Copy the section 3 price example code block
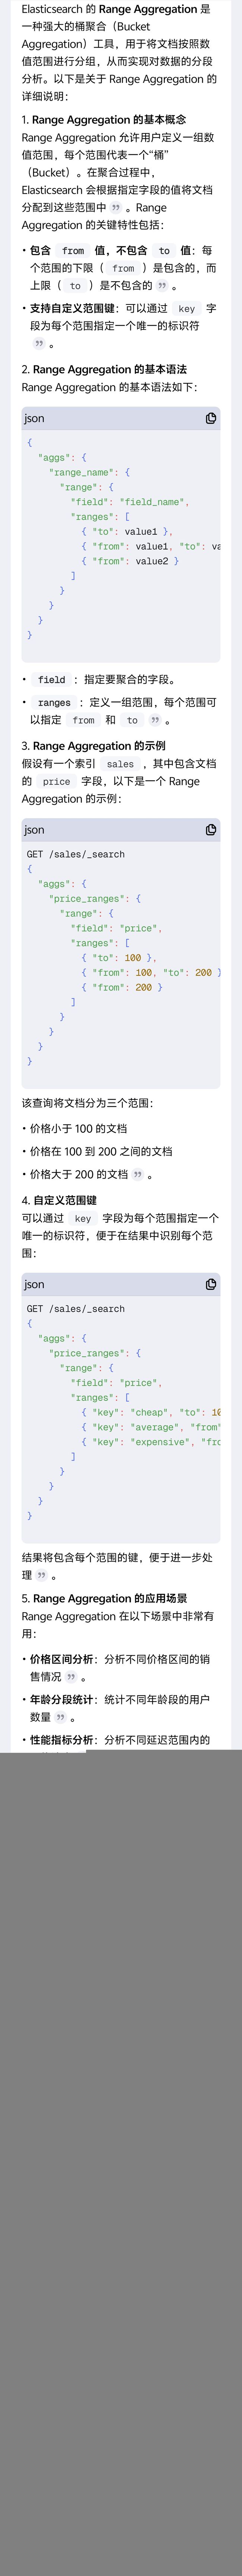Screen dimensions: 242x2576 [x=211, y=829]
